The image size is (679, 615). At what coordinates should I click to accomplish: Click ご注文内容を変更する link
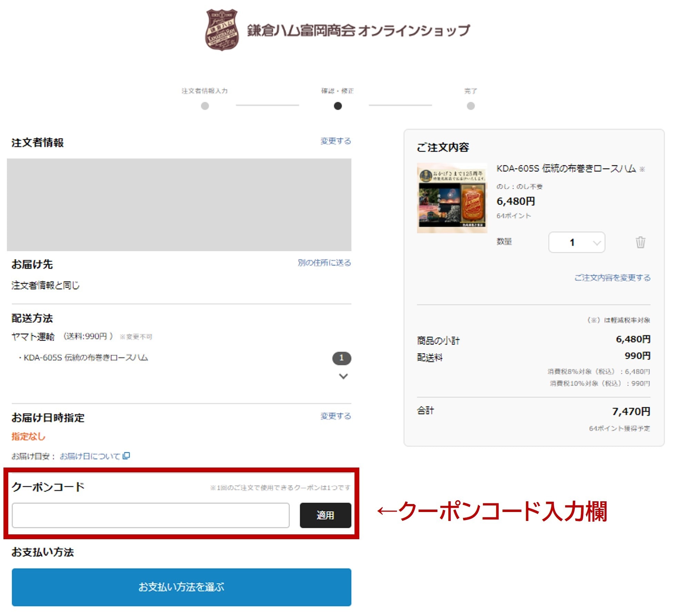[x=612, y=278]
